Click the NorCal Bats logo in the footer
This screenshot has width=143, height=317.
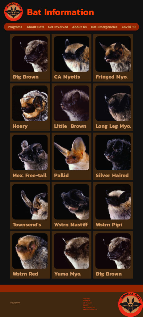(131, 305)
